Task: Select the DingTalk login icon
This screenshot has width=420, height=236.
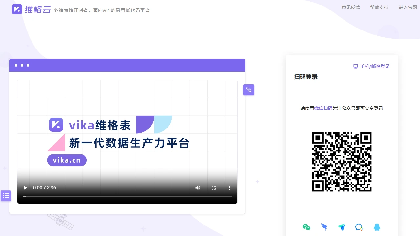Action: click(x=324, y=227)
